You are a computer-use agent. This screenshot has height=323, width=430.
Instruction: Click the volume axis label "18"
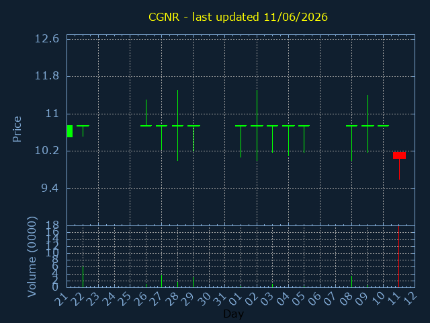52,226
